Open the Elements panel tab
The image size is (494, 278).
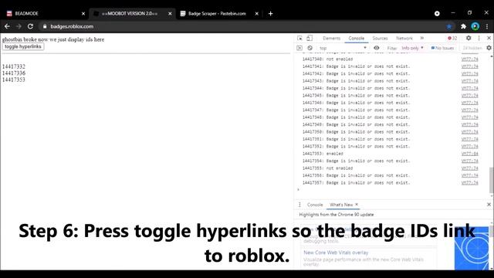(x=331, y=38)
